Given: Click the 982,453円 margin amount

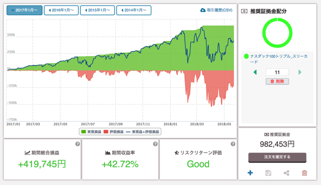Looking at the screenshot, I should coord(277,144).
